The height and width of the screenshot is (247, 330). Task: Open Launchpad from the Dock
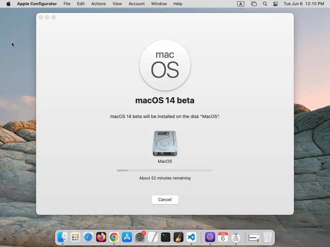click(75, 237)
